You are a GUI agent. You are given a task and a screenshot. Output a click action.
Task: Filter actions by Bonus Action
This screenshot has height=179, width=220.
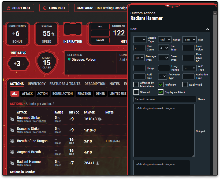(62, 94)
